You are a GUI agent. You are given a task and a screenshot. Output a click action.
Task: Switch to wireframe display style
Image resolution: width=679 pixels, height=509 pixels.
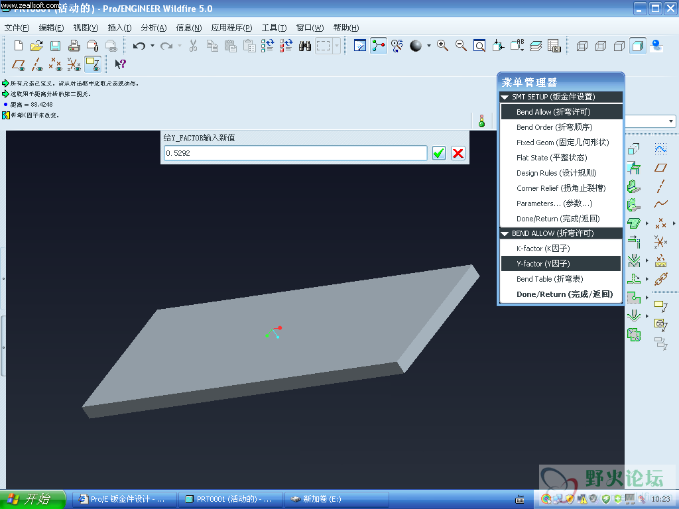[x=582, y=46]
